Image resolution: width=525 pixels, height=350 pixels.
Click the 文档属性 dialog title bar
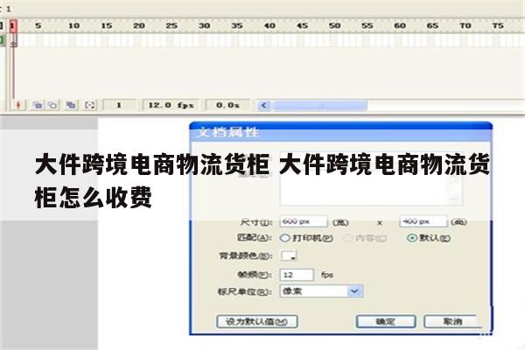[x=341, y=132]
